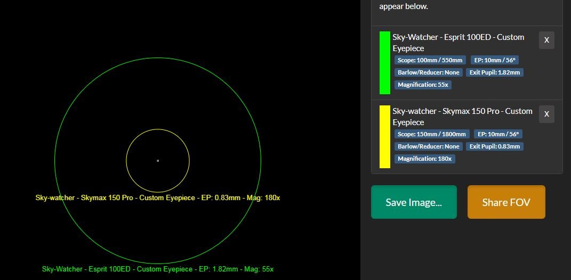Click the Magnification: 180x badge
The width and height of the screenshot is (571, 280).
[x=424, y=159]
